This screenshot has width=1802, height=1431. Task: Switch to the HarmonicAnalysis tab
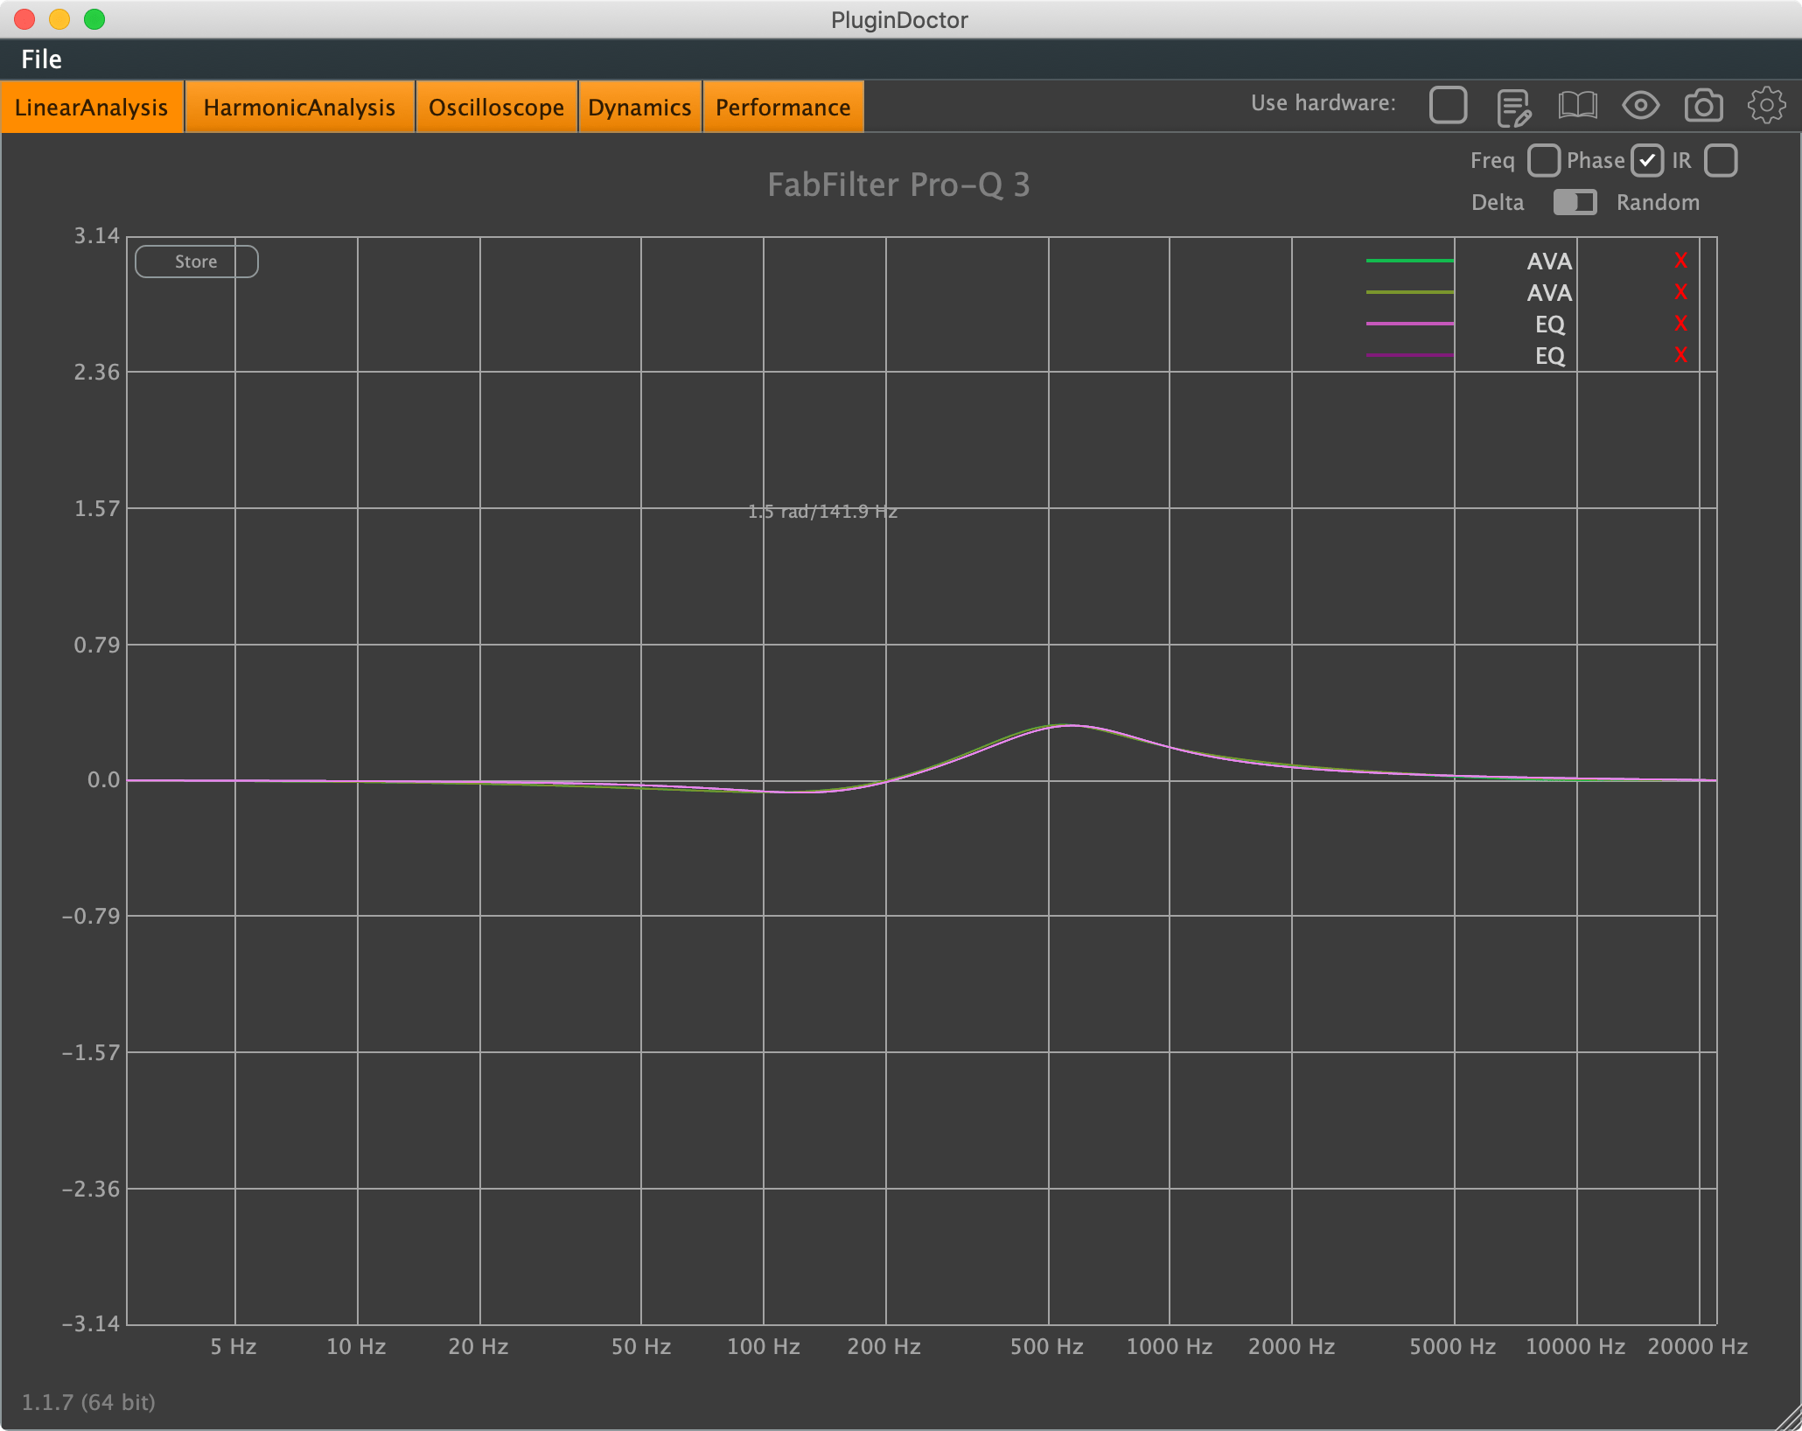[300, 107]
